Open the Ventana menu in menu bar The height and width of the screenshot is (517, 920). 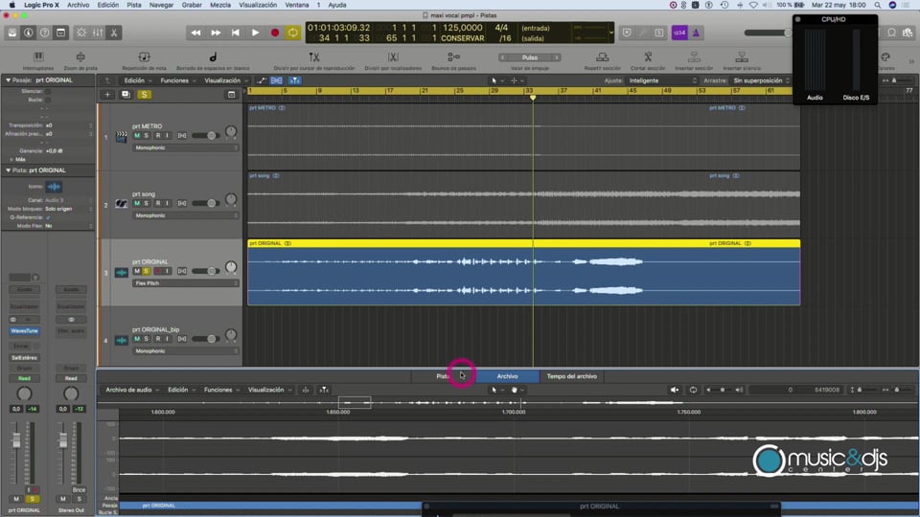point(297,5)
